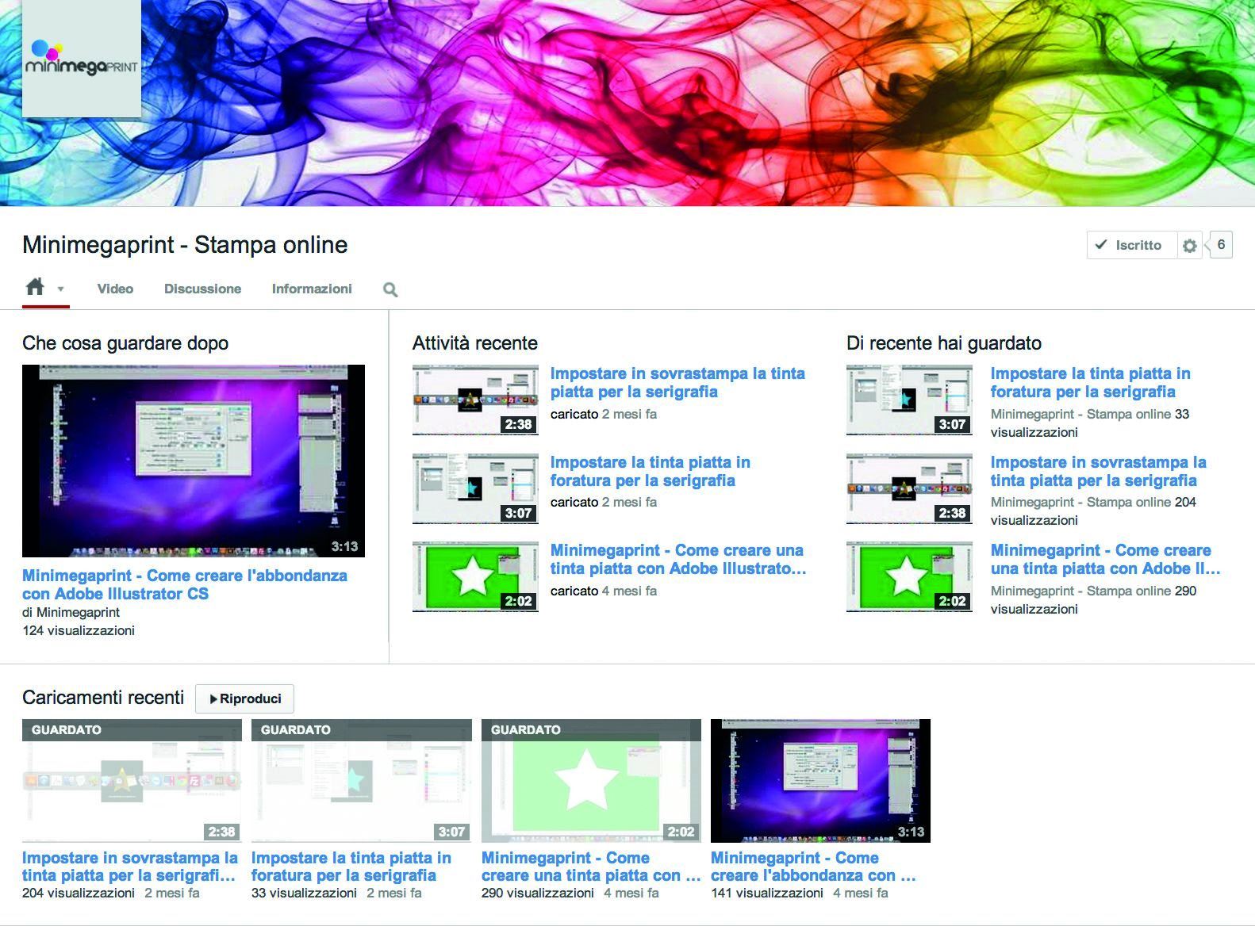
Task: Click '124 visualizzazioni' under featured video
Action: pos(79,630)
